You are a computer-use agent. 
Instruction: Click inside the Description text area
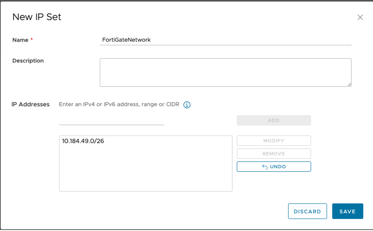tap(225, 72)
